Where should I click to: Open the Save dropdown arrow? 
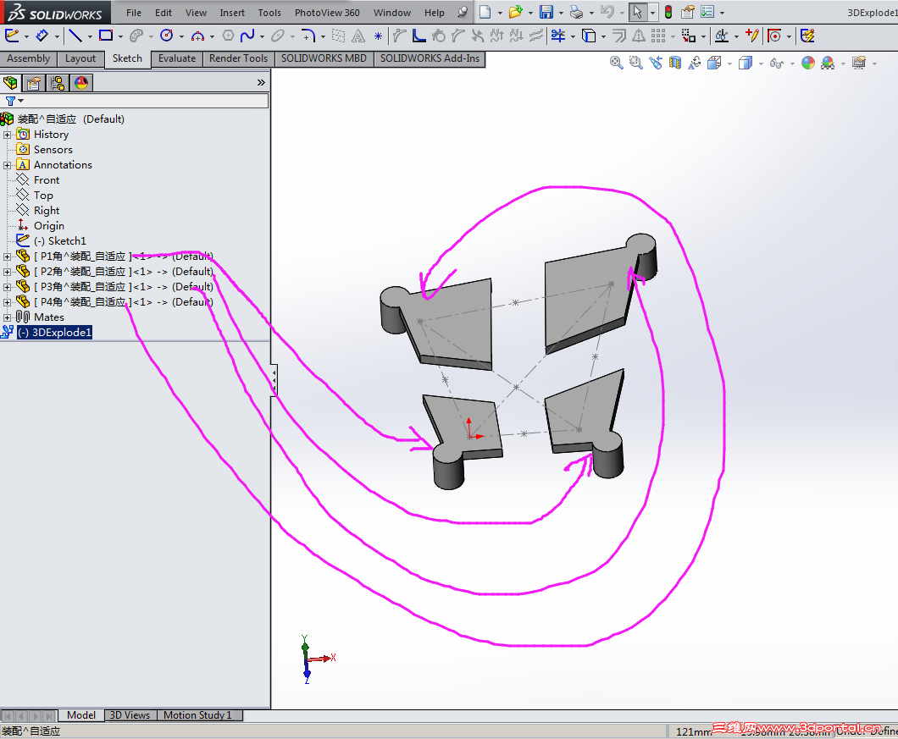coord(561,13)
